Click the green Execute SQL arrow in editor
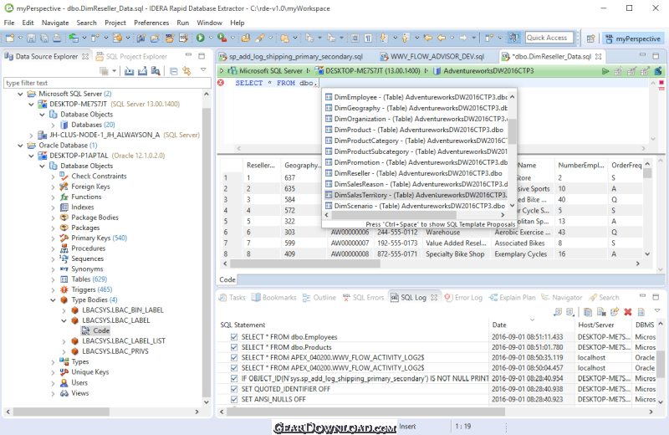Image resolution: width=669 pixels, height=435 pixels. (605, 71)
